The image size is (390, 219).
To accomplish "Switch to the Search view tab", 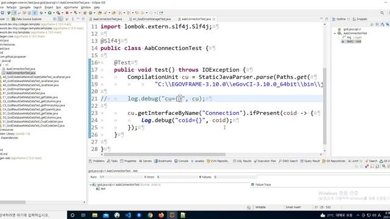I will [371, 161].
